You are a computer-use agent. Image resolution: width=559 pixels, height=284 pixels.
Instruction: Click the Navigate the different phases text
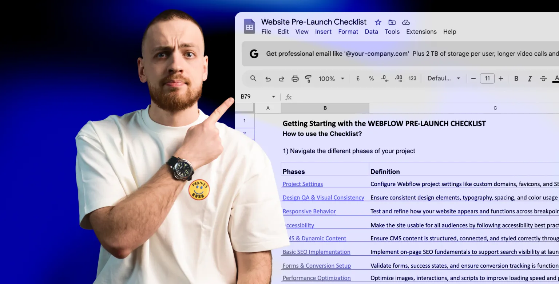[x=349, y=151]
